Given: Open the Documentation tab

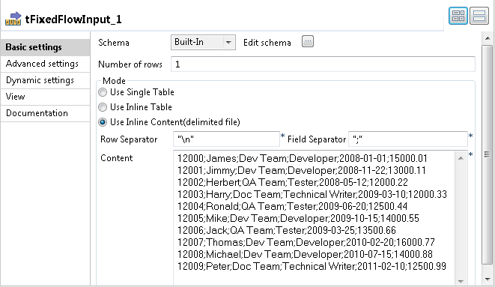Looking at the screenshot, I should tap(45, 113).
